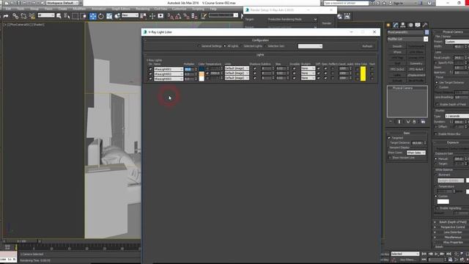Open the orange color swatch for VRayLight002
Image resolution: width=469 pixels, height=264 pixels.
202,73
